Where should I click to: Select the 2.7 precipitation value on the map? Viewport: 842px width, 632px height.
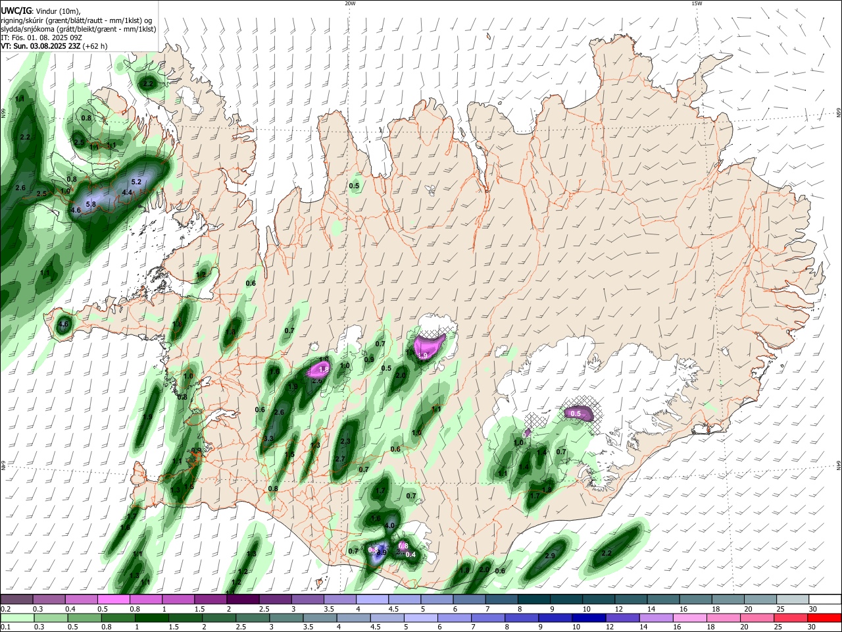(340, 460)
